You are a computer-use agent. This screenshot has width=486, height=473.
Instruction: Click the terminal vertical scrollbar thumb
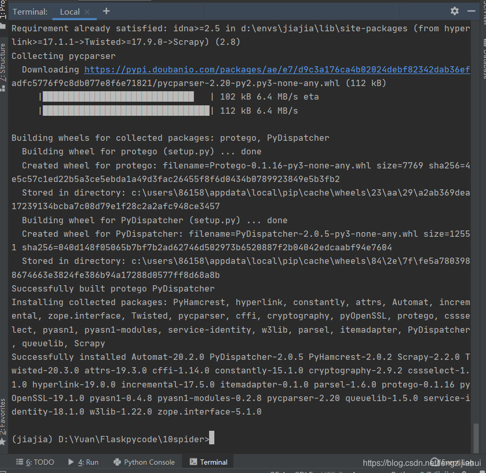tap(476, 438)
